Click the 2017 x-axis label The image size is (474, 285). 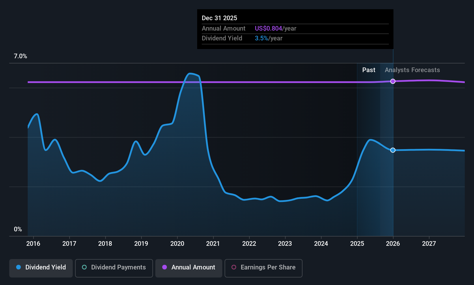click(x=69, y=243)
